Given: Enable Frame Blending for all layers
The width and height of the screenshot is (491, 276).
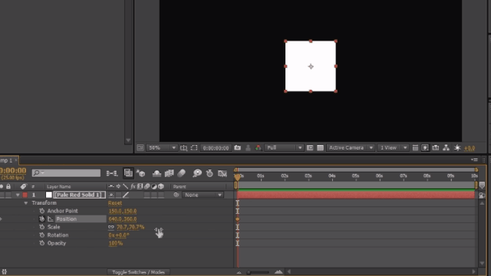Looking at the screenshot, I should point(169,173).
